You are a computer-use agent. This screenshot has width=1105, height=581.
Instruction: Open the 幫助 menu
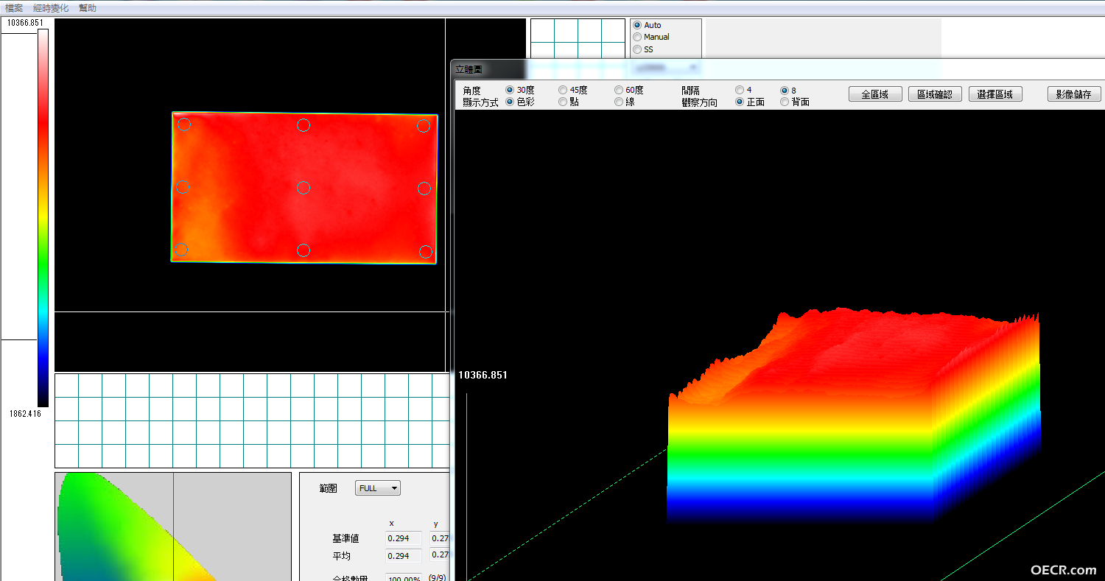click(88, 8)
